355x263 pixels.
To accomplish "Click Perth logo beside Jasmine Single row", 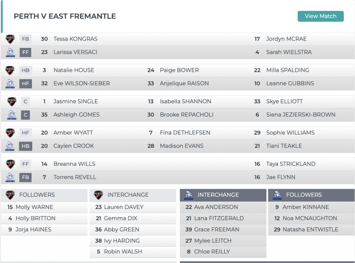I will [11, 101].
